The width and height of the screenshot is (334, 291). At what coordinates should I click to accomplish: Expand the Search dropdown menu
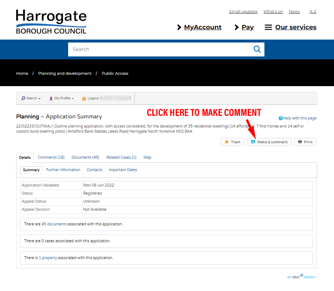(x=31, y=98)
